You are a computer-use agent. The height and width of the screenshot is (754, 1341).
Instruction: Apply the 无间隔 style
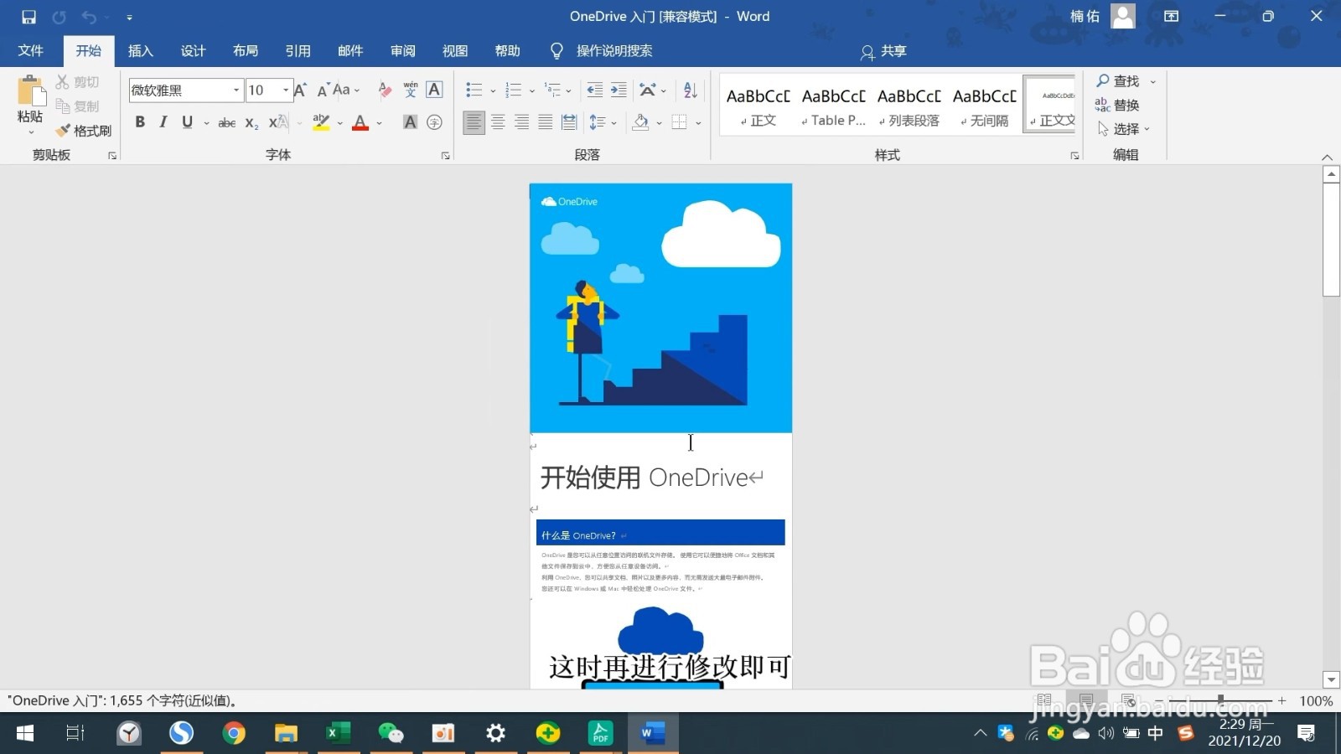[985, 106]
